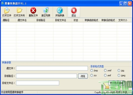Viewport: 133px width, 95px height.
Task: Click into the 源文件 input field
Action: pos(52,68)
